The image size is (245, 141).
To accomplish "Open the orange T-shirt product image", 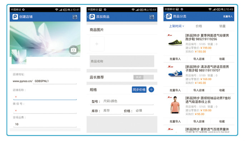I will point(175,105).
